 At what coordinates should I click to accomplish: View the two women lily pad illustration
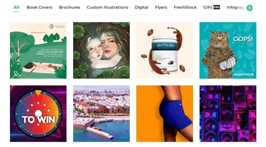coord(101,51)
